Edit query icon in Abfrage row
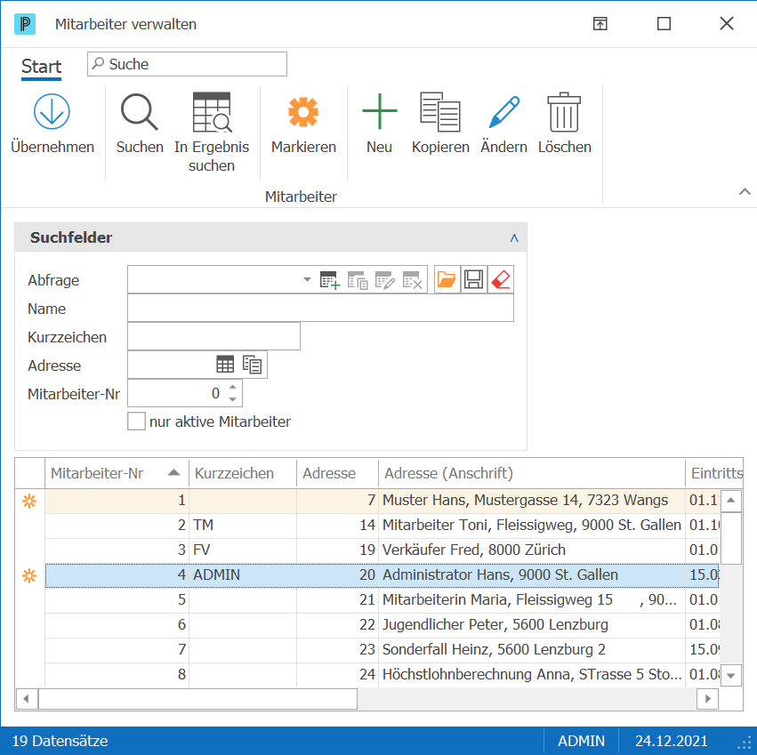 tap(385, 279)
